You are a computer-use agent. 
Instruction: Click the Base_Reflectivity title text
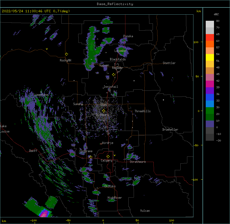click(x=115, y=4)
